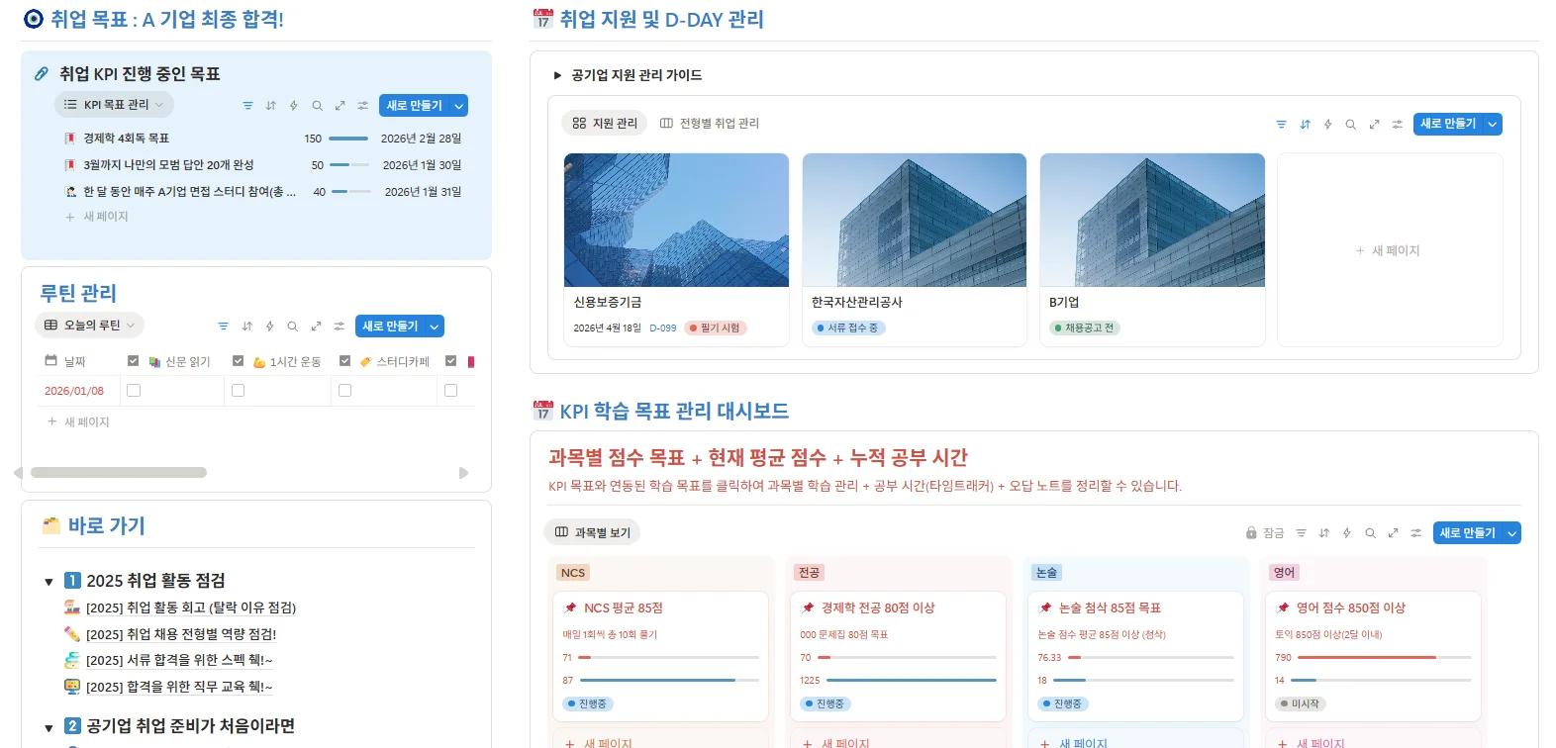Open [2025] 서류 합격을 위한 스펙 첵 link
The height and width of the screenshot is (748, 1556).
(x=179, y=660)
